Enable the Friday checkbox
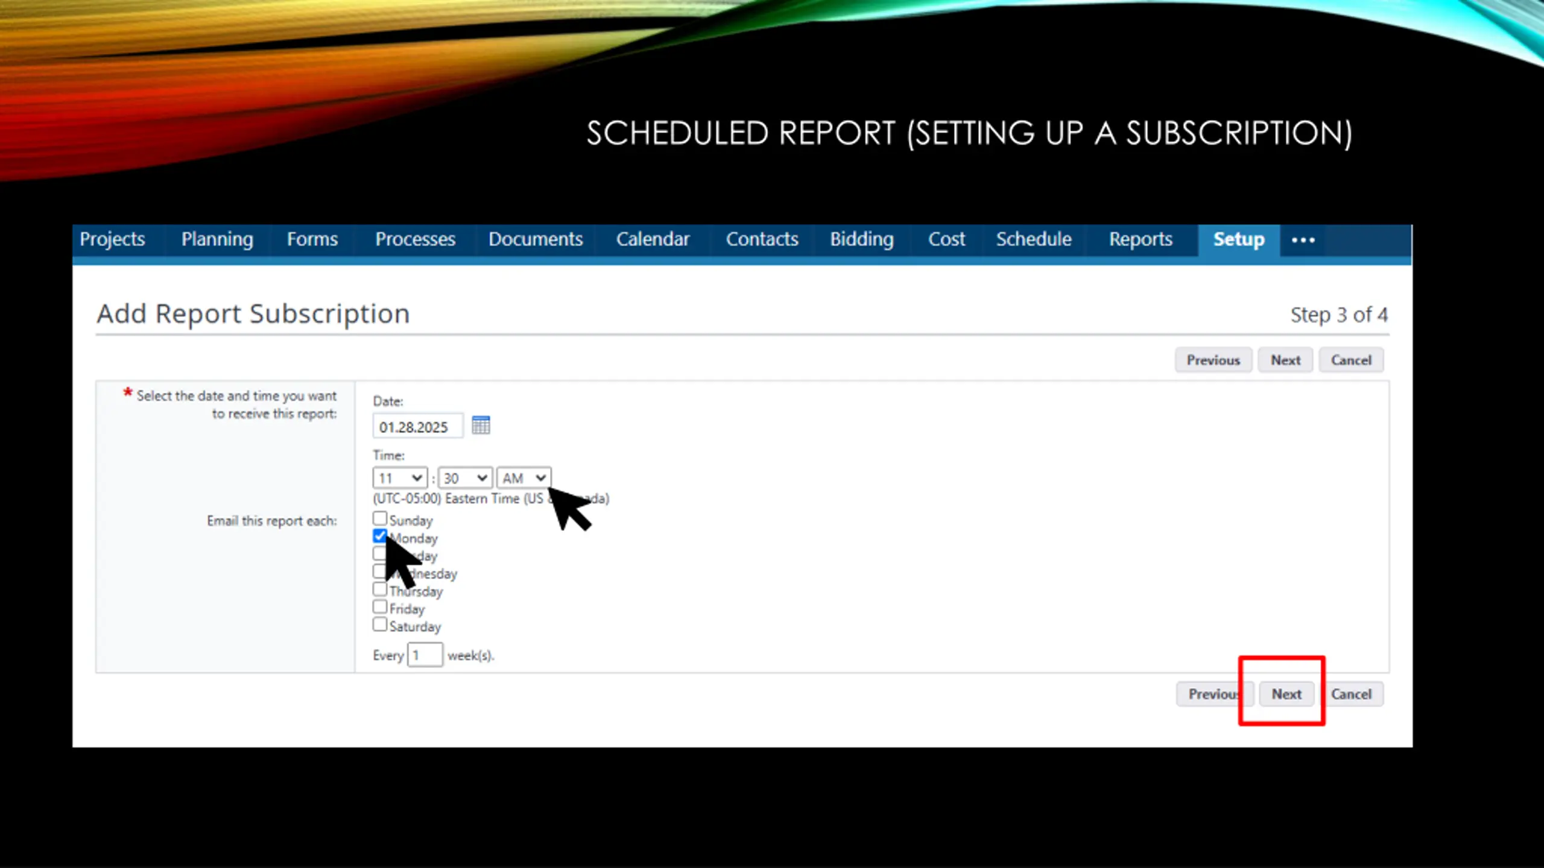 [379, 607]
